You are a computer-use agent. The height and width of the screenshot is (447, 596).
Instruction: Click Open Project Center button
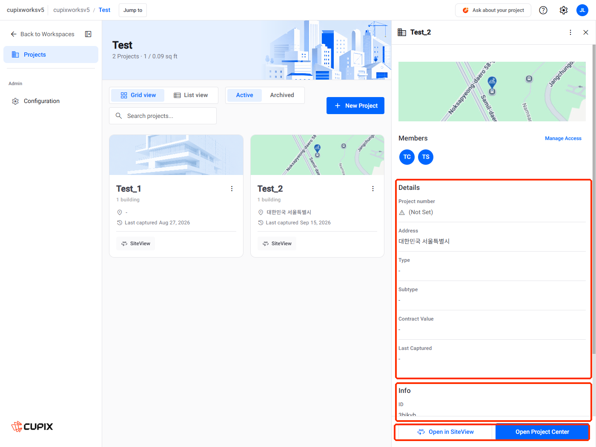point(542,432)
